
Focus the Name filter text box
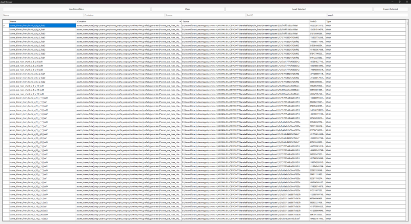tap(39, 15)
